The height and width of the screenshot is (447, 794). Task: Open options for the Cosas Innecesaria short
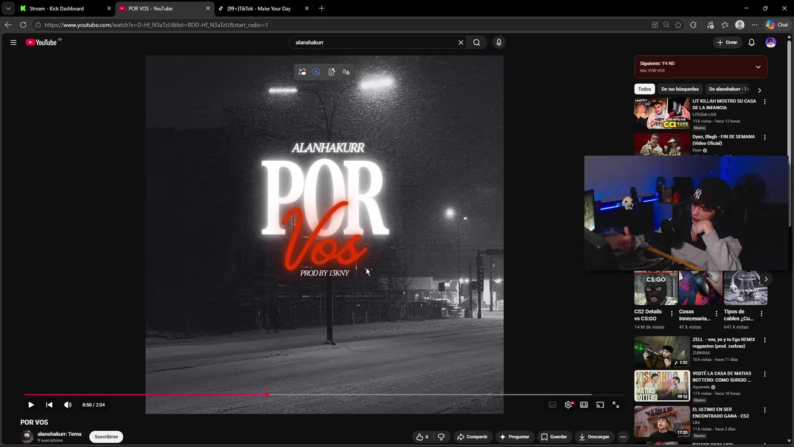click(716, 314)
